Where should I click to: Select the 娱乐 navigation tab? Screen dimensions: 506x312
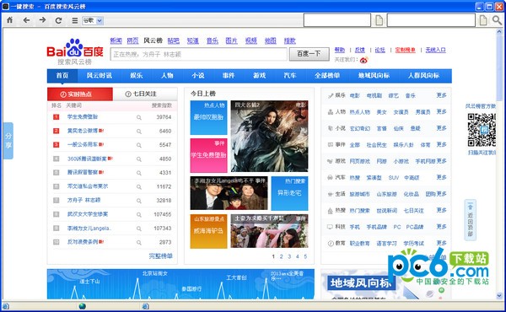137,76
